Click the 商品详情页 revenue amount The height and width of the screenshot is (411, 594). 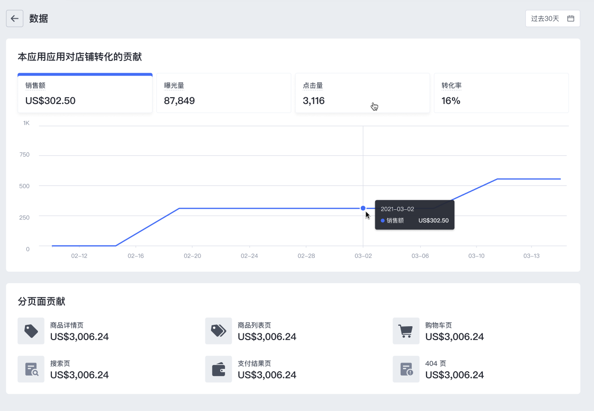click(80, 337)
